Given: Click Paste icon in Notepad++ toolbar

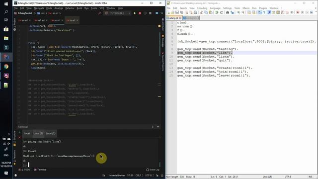Looking at the screenshot, I should pos(211,12).
